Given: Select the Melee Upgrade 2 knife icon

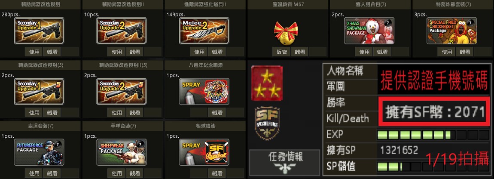Looking at the screenshot, I should pyautogui.click(x=204, y=31).
